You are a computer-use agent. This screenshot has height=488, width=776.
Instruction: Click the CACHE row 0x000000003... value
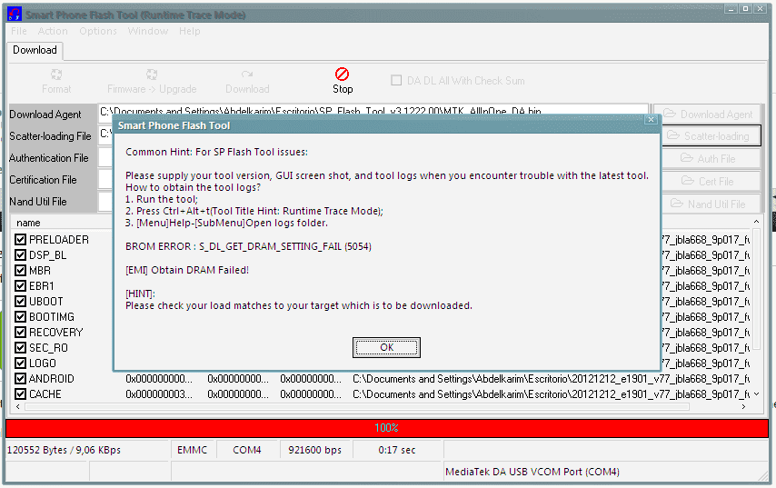pyautogui.click(x=159, y=394)
